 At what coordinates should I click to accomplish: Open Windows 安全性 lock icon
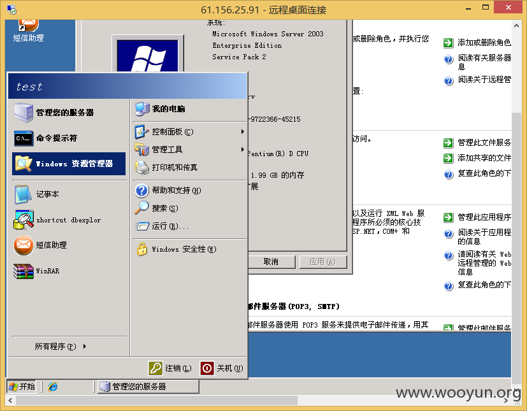coord(142,249)
